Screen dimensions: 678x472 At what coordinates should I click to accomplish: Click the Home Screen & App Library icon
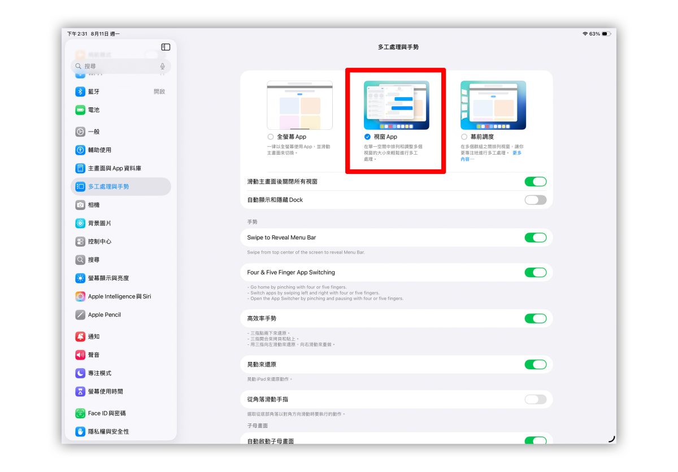tap(80, 168)
